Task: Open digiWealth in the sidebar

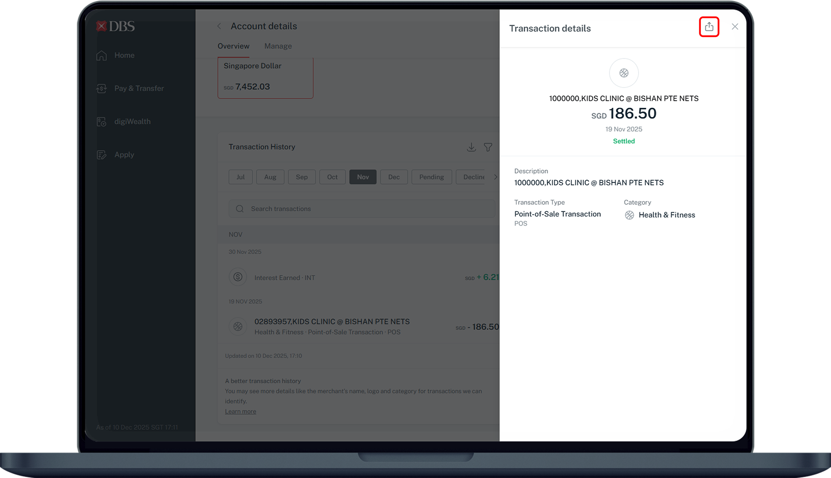Action: (132, 122)
